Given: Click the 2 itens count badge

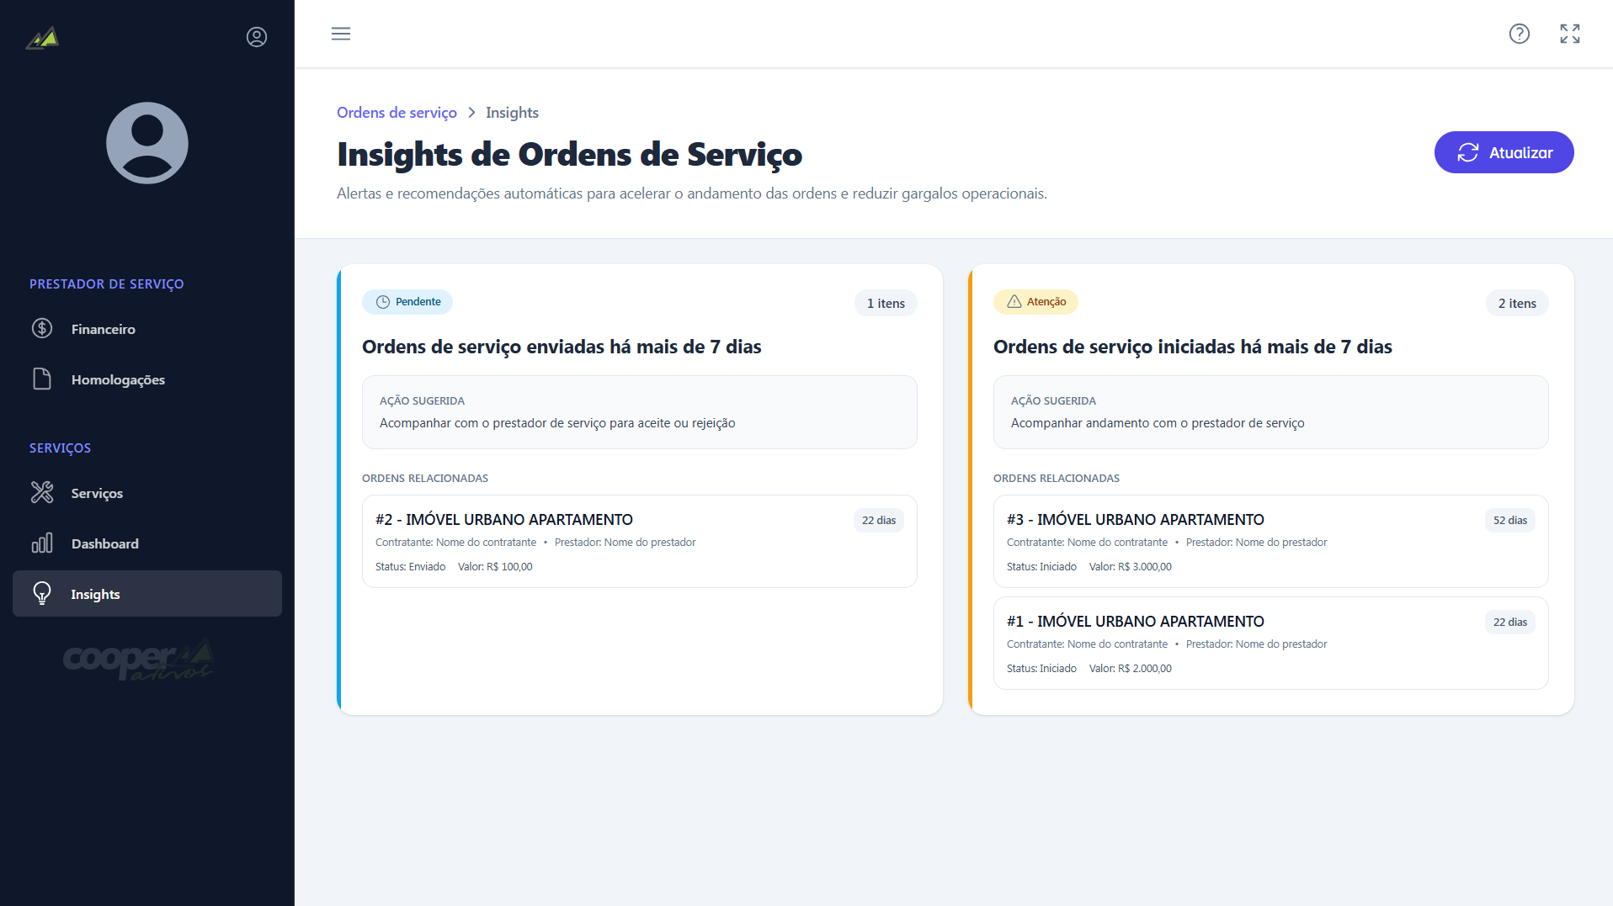Looking at the screenshot, I should 1517,303.
